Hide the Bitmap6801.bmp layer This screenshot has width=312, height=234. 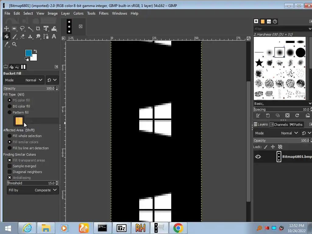click(258, 157)
